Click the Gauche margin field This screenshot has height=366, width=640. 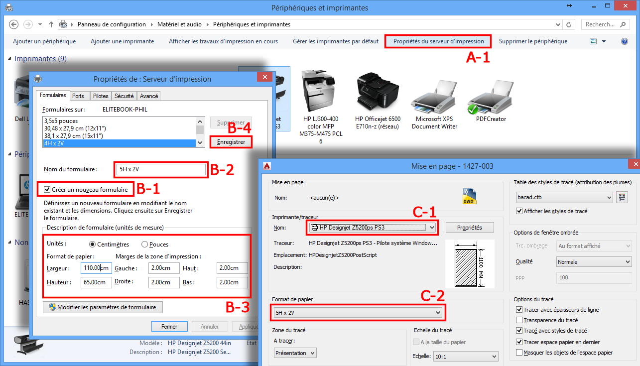pos(164,268)
